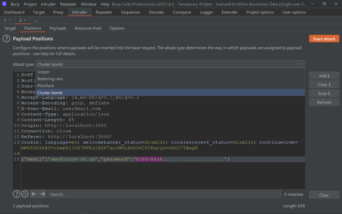Click the bottom Clear button
Viewport: 342px width, 214px height.
click(x=324, y=195)
